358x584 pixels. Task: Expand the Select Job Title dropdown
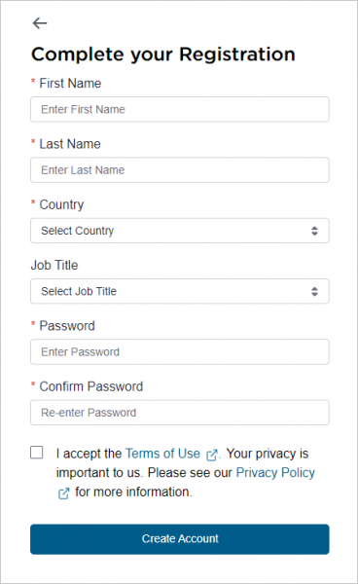180,291
